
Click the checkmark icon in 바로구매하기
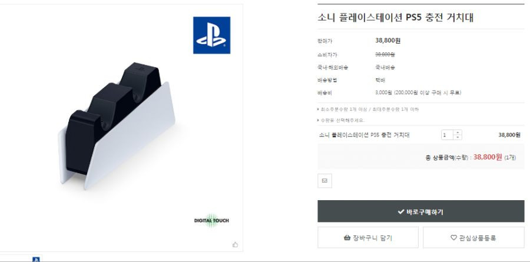(x=401, y=211)
